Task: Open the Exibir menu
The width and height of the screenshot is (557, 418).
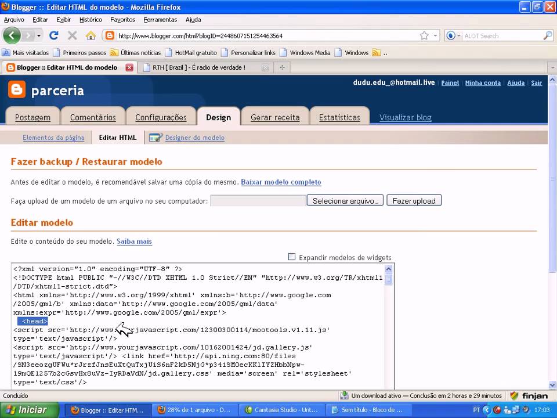Action: (64, 20)
